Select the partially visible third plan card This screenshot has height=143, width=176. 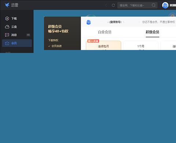point(168,46)
